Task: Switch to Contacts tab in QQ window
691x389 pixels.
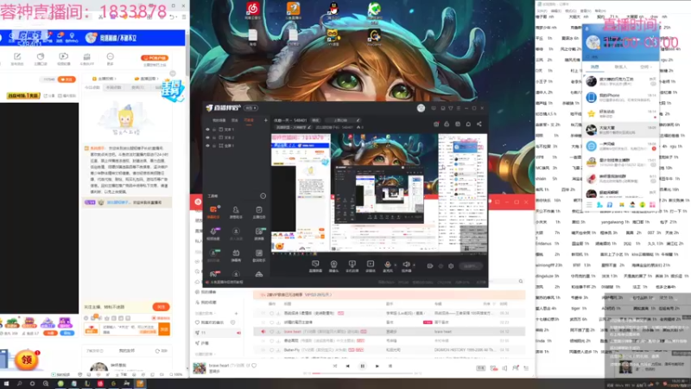Action: click(x=620, y=67)
